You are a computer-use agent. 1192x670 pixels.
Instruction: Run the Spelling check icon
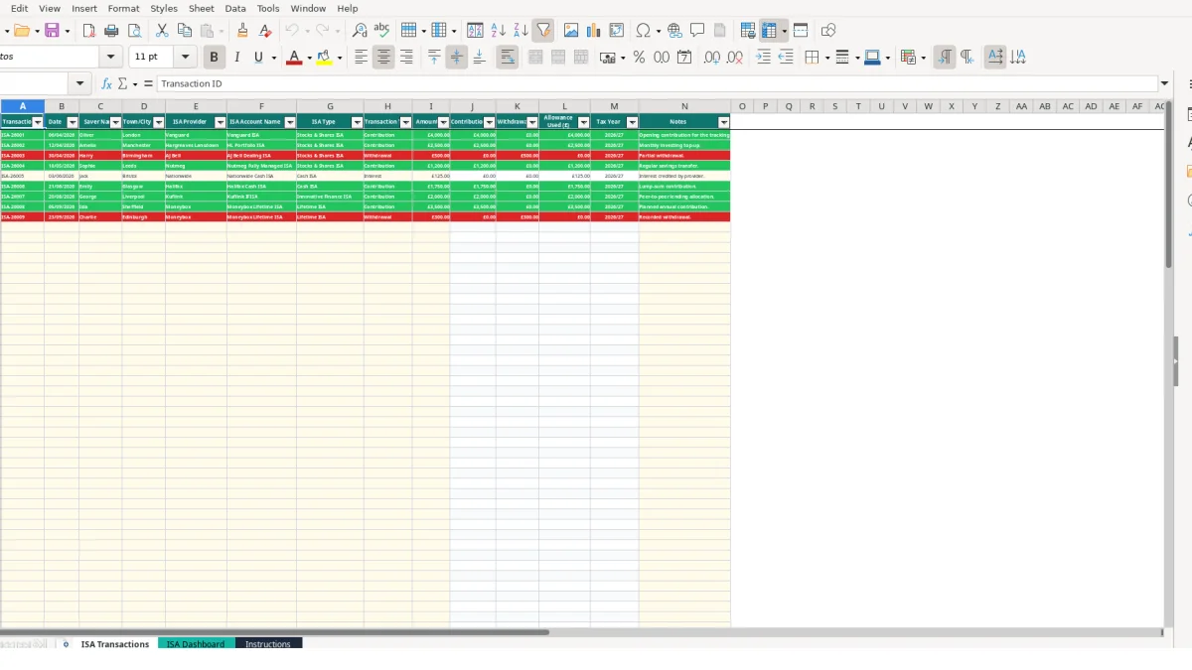pos(382,31)
